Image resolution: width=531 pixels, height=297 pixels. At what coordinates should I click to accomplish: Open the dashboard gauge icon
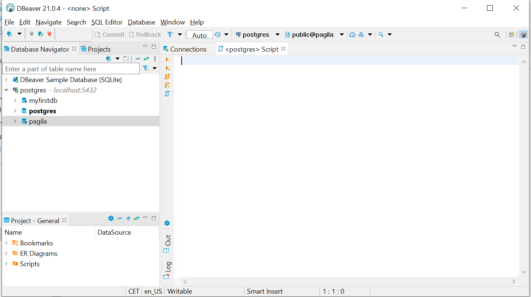point(352,35)
